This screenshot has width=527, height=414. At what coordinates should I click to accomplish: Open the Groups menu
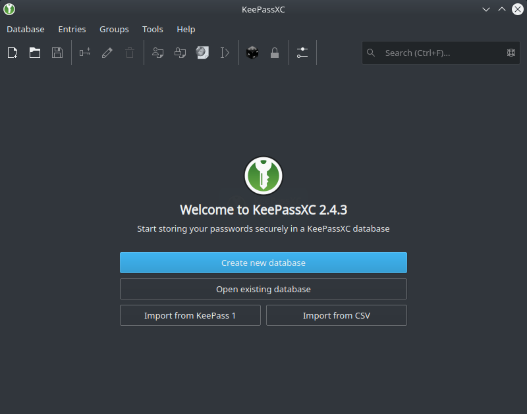[x=114, y=29]
